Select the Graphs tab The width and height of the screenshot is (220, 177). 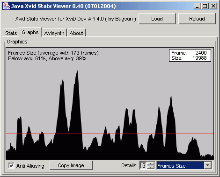point(30,32)
